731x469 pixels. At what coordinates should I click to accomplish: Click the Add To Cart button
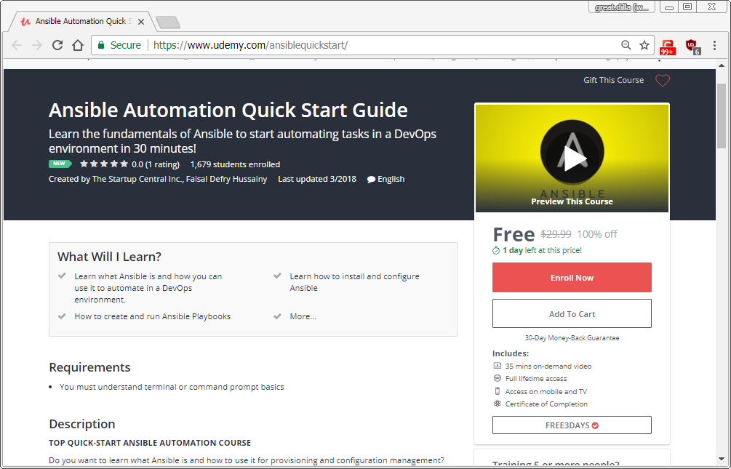572,313
